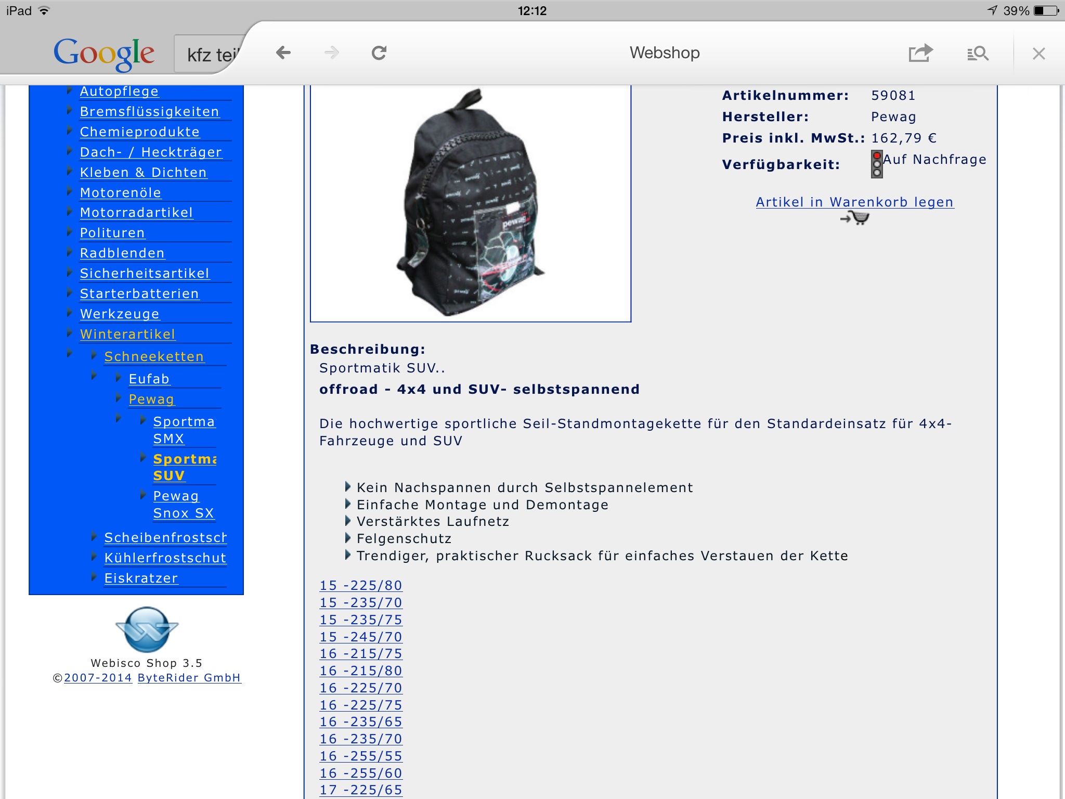Expand arrow beside Pewag brand
The image size is (1065, 799).
[x=118, y=398]
